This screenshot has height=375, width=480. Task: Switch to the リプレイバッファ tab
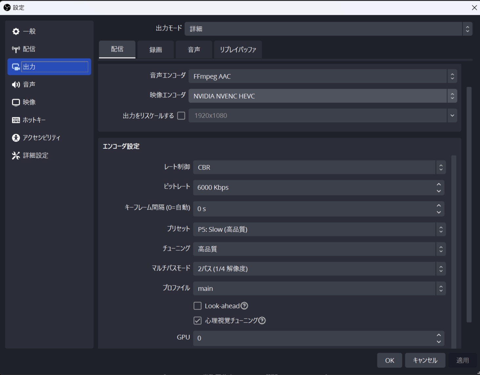point(238,50)
